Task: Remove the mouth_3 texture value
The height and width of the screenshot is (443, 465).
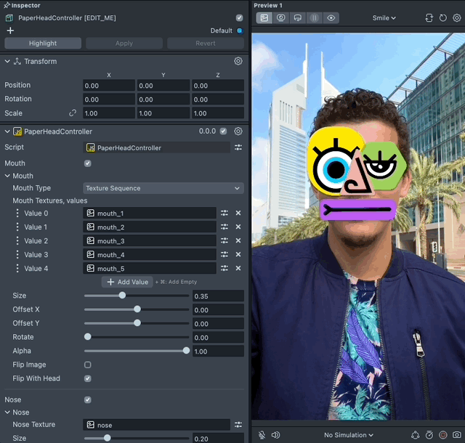Action: pyautogui.click(x=238, y=241)
